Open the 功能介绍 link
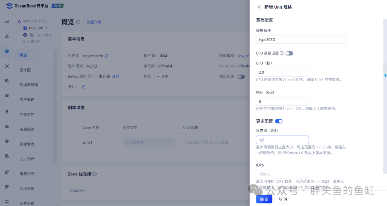This screenshot has width=387, height=206. pyautogui.click(x=94, y=22)
